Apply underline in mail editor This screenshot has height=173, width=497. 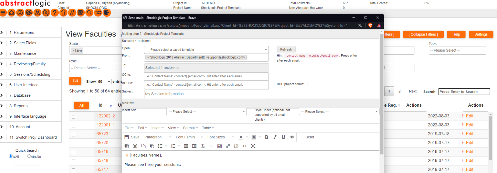(283, 137)
